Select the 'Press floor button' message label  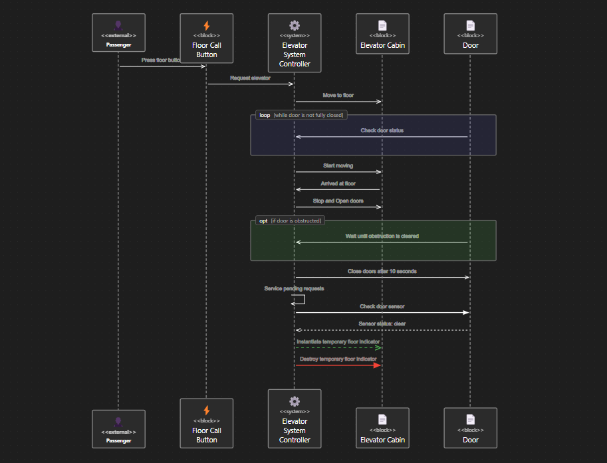coord(161,60)
